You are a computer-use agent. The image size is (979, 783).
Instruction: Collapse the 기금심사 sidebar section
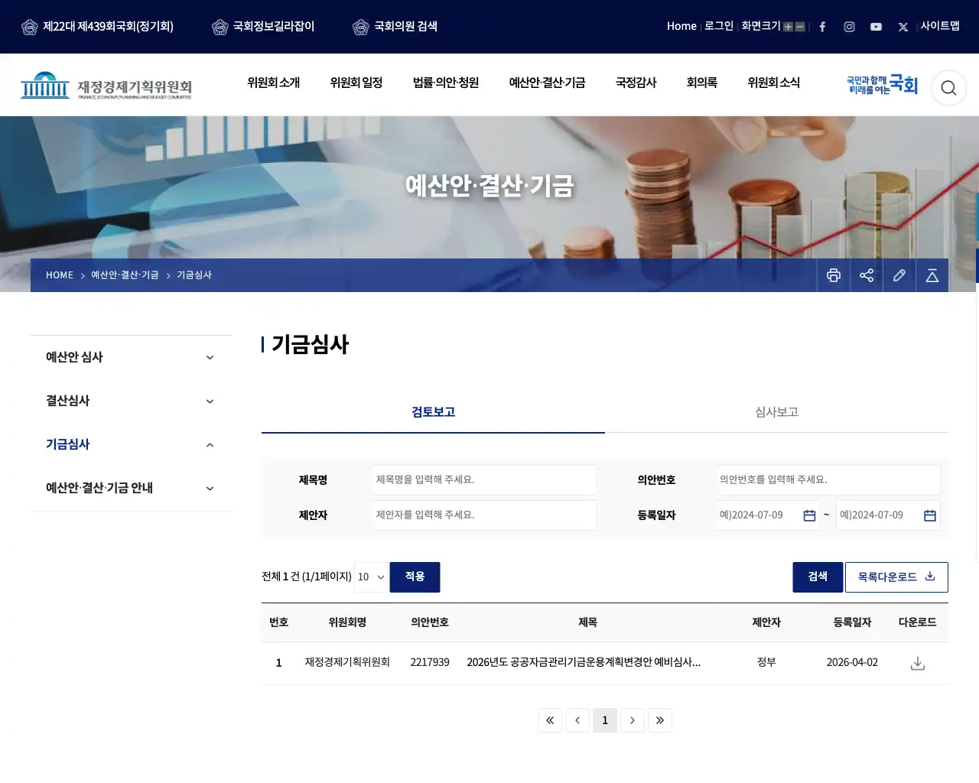(131, 444)
